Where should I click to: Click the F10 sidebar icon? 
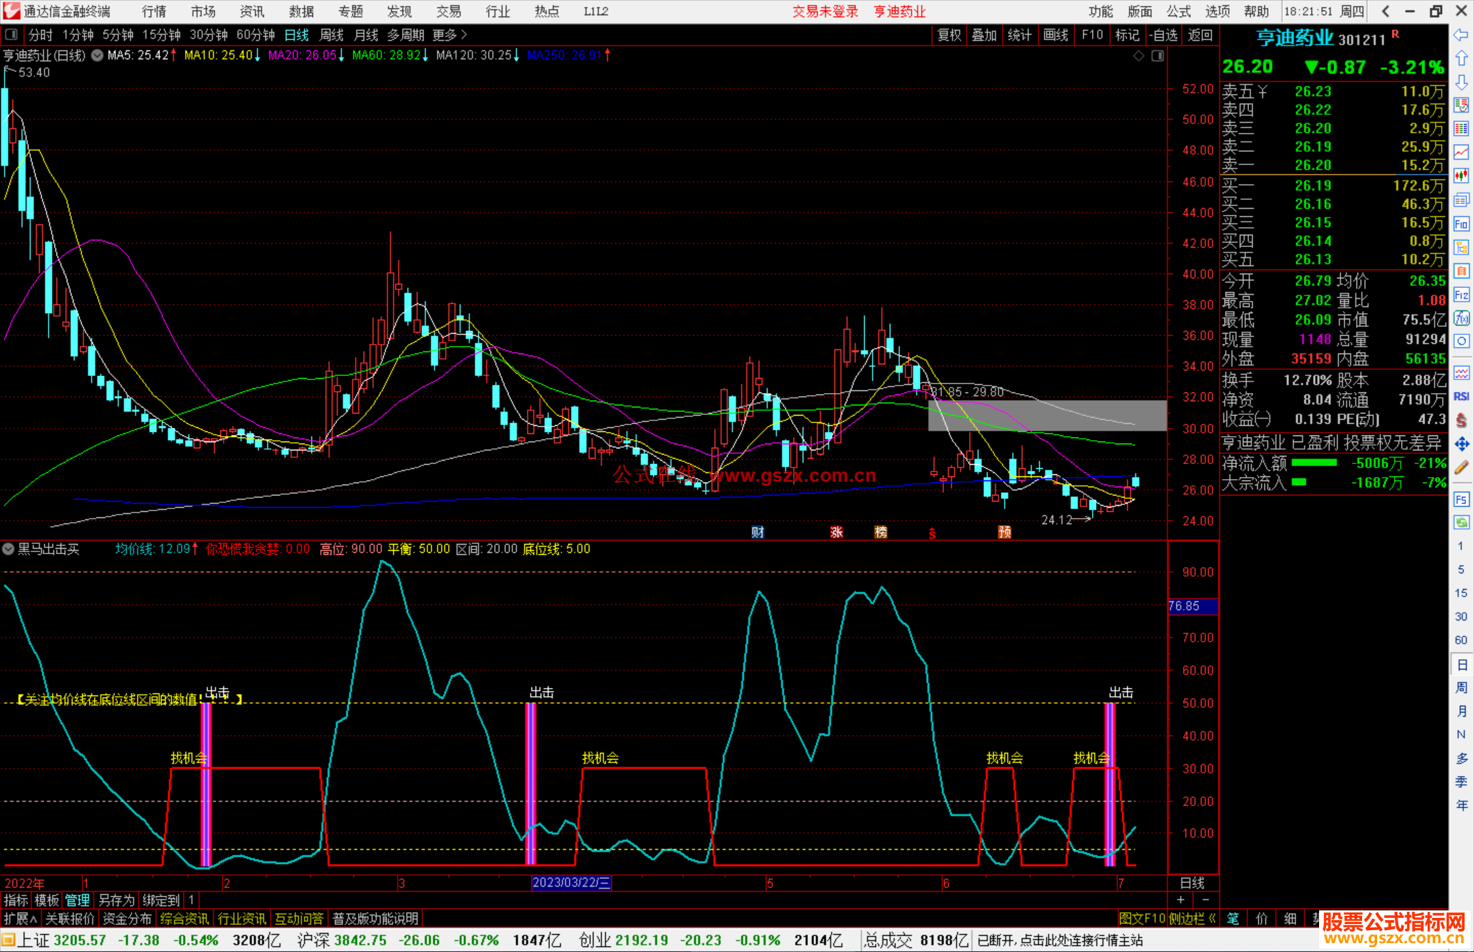(x=1461, y=224)
